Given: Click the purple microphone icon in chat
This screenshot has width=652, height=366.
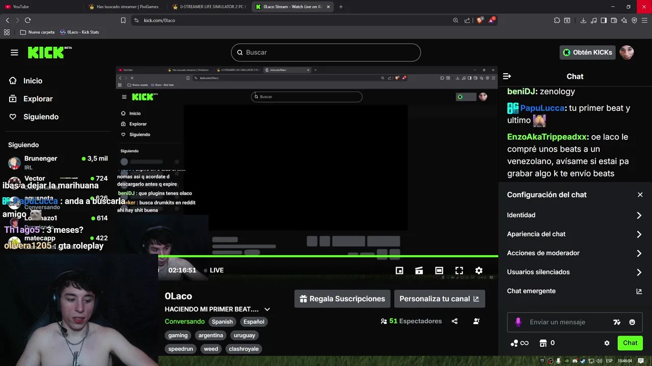Looking at the screenshot, I should pyautogui.click(x=518, y=322).
